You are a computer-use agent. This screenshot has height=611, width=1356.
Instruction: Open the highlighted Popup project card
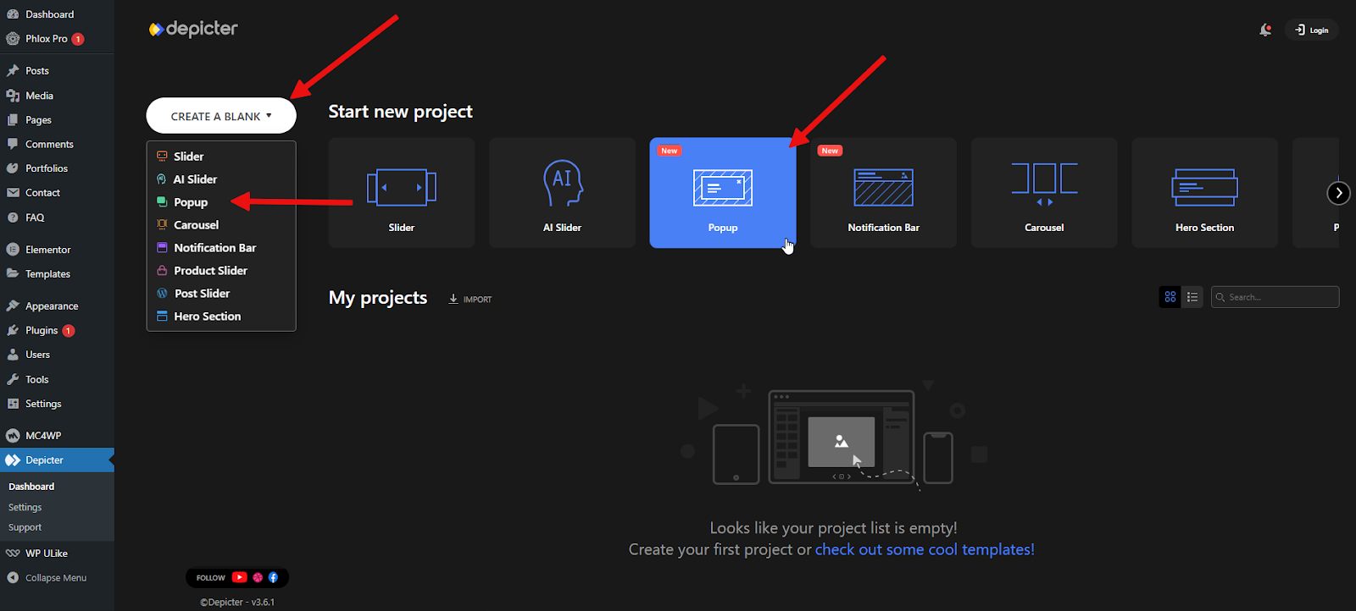723,193
